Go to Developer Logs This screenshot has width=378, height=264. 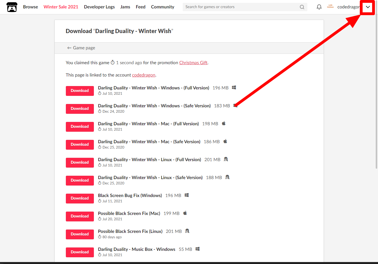[99, 7]
